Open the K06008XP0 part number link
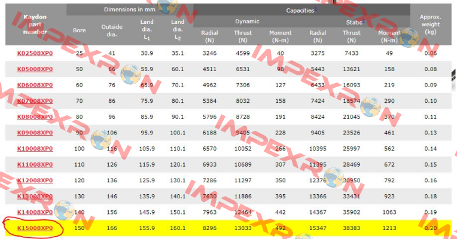This screenshot has height=239, width=457. [35, 85]
